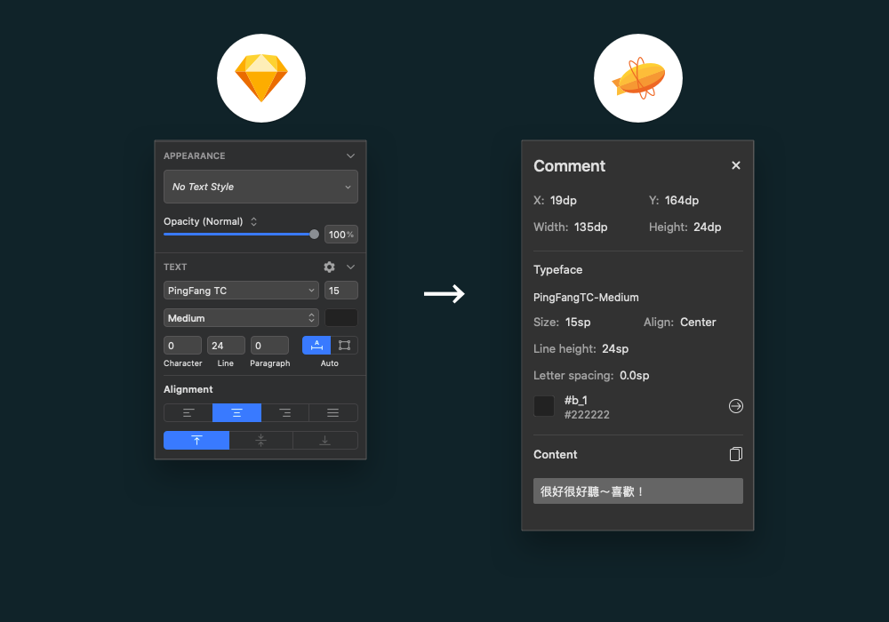Click the 100% opacity field

point(340,235)
